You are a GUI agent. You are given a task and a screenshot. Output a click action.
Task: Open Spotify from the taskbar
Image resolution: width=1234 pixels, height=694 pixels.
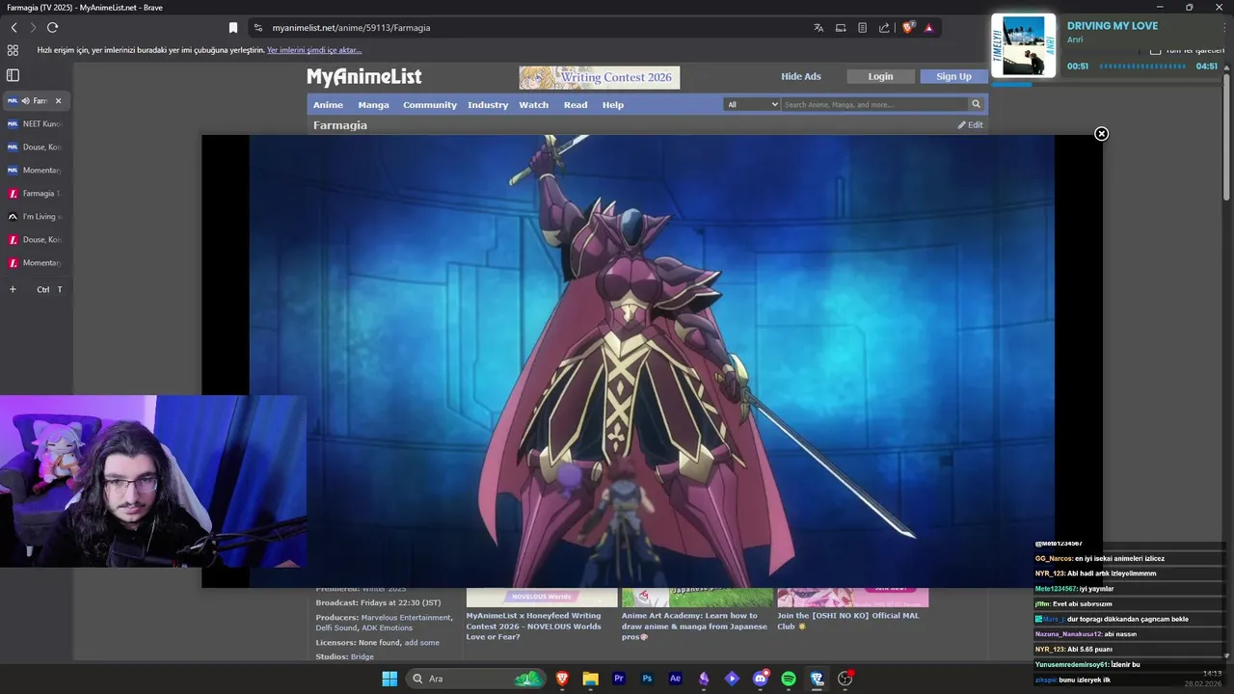(788, 679)
